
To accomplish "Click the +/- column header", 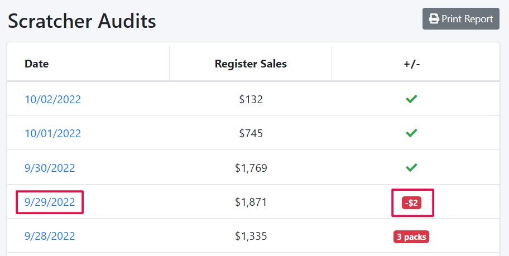I will [412, 64].
